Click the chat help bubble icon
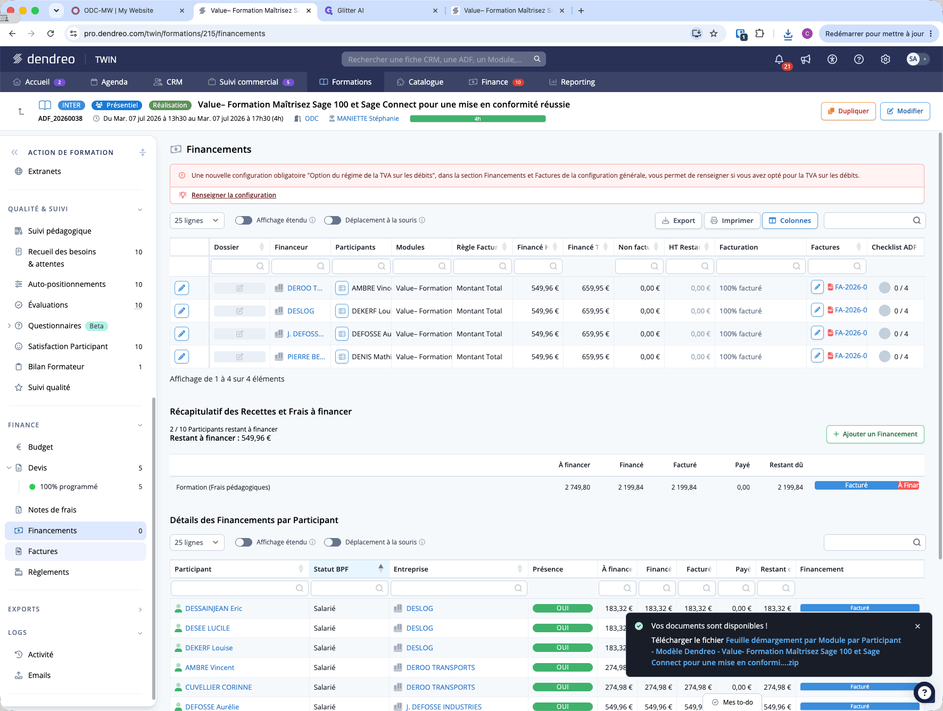Screen dimensions: 943x711 pos(924,692)
